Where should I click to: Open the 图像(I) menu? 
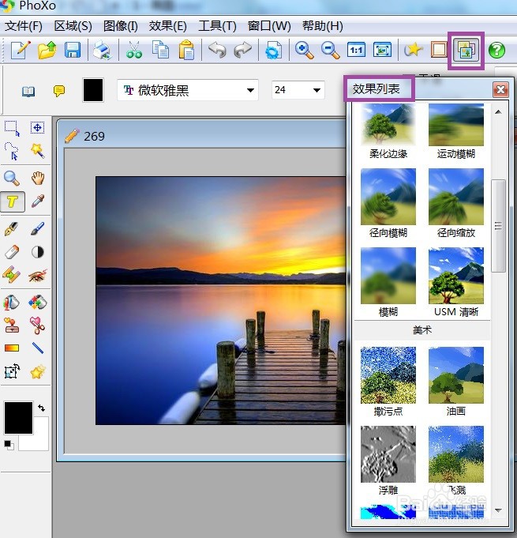tap(120, 26)
